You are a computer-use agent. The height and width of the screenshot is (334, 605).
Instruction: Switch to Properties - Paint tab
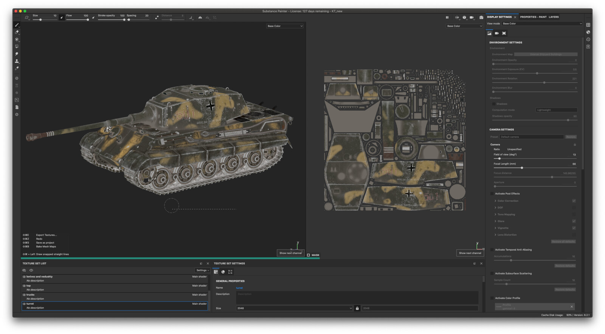(533, 17)
